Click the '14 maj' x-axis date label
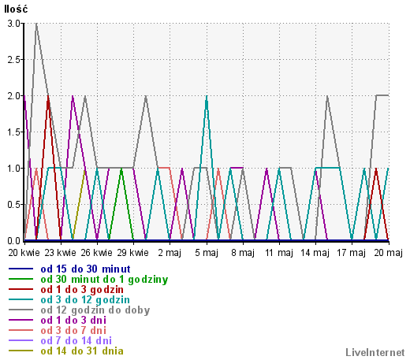Screen dimensions: 410x360 (315, 253)
